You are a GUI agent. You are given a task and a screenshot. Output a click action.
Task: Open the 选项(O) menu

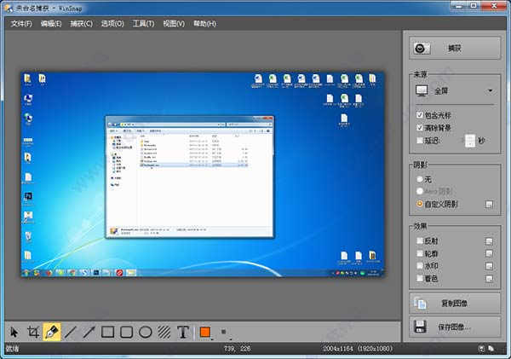pyautogui.click(x=112, y=24)
